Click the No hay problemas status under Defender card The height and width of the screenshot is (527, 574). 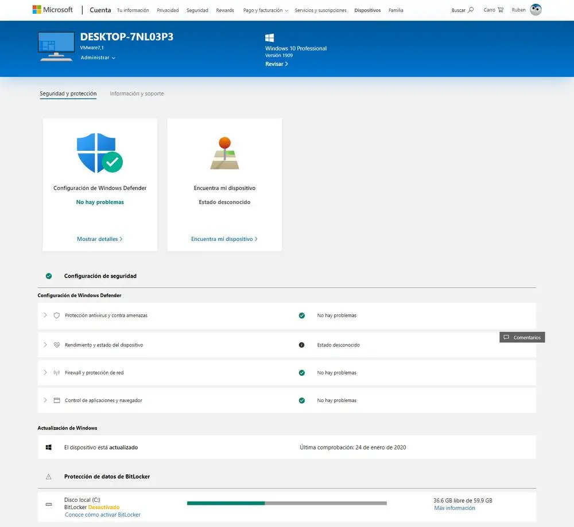(100, 202)
